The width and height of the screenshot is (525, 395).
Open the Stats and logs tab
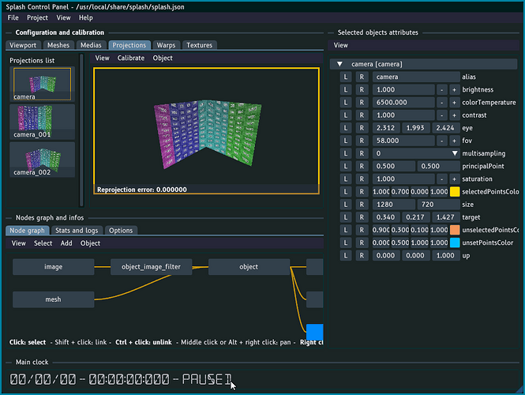click(x=77, y=230)
